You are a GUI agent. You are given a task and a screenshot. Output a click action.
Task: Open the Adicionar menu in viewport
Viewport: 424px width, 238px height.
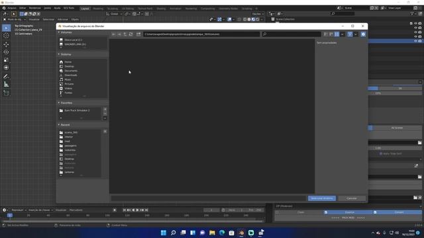tap(63, 19)
